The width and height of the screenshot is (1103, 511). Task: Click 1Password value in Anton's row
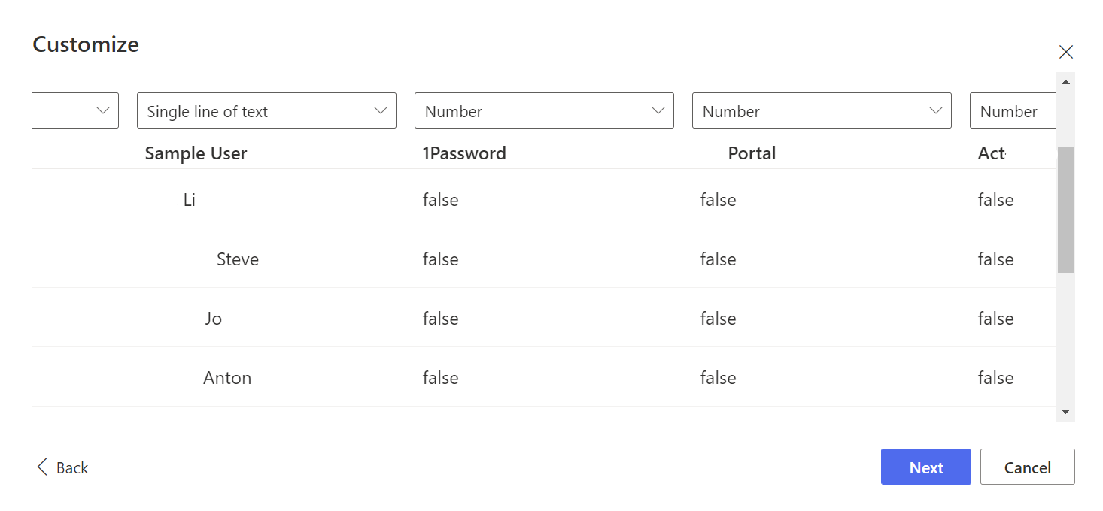point(440,378)
